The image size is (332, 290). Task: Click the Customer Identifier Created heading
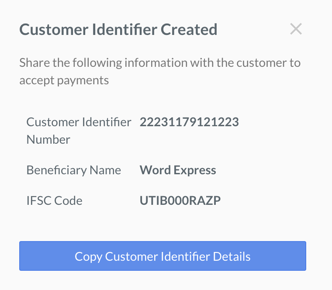(118, 29)
